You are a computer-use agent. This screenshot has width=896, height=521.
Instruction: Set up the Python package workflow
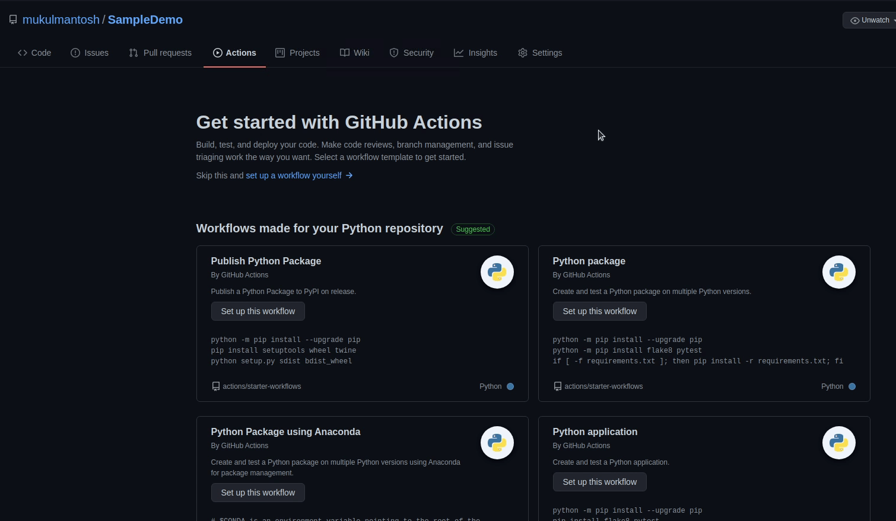[x=599, y=311]
